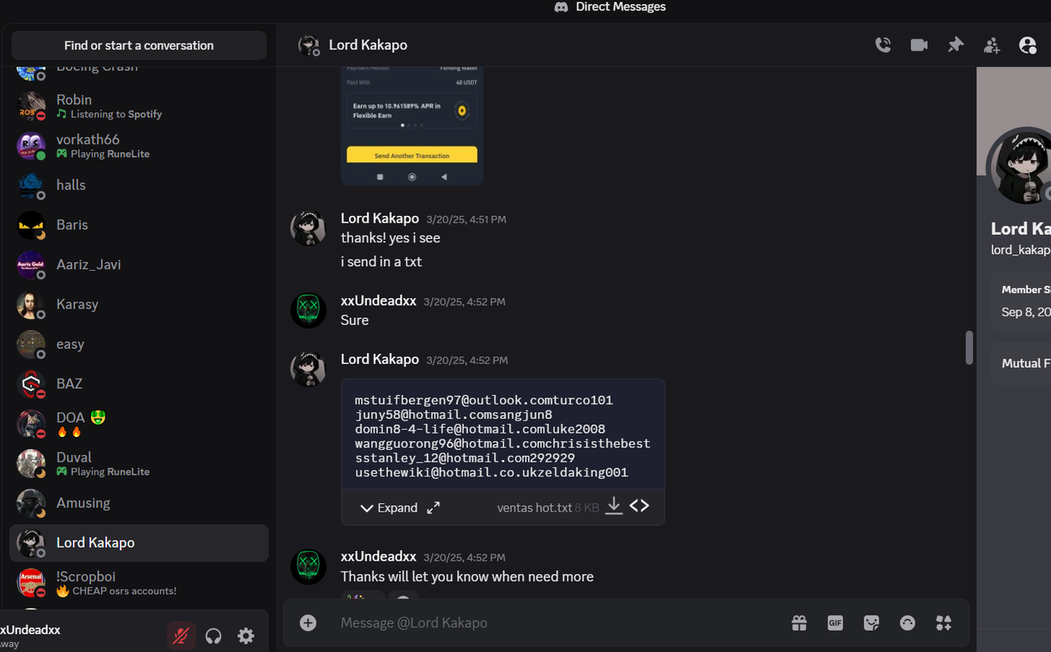The height and width of the screenshot is (652, 1051).
Task: Open conversation with BAZ
Action: pos(139,383)
